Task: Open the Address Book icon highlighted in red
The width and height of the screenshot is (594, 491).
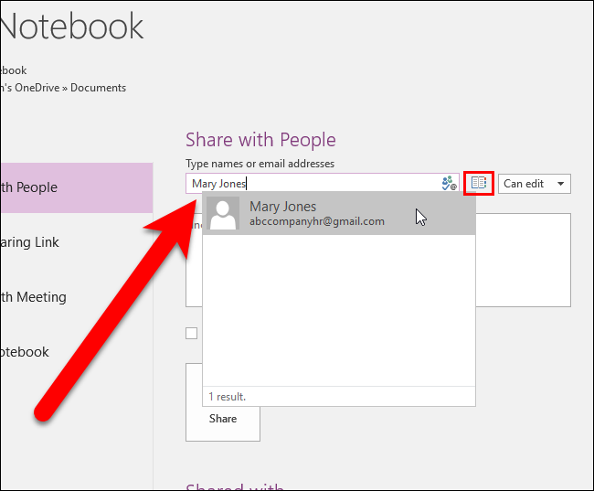Action: 479,183
